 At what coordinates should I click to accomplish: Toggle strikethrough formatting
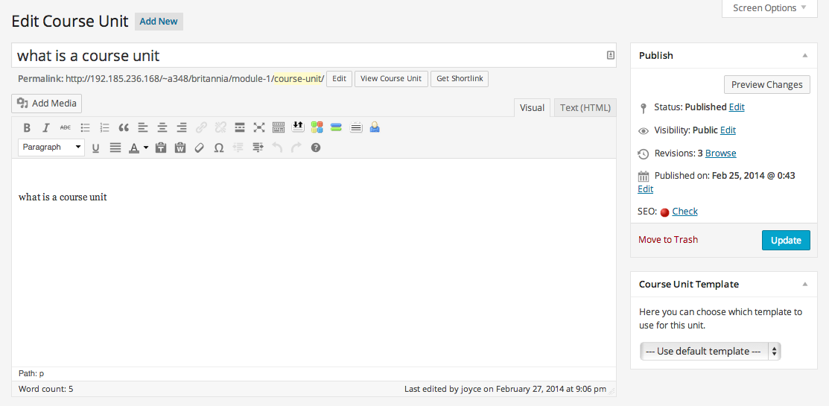pos(66,127)
